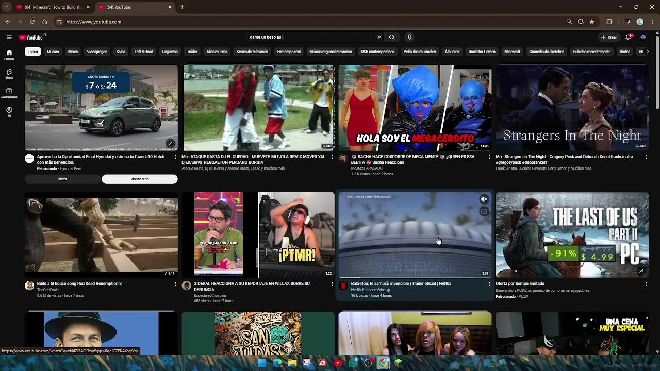Open options for Baki-Dou trailer
Image resolution: width=660 pixels, height=371 pixels.
click(x=489, y=284)
